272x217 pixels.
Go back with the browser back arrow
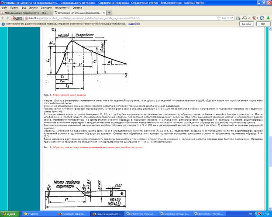(x=3, y=18)
